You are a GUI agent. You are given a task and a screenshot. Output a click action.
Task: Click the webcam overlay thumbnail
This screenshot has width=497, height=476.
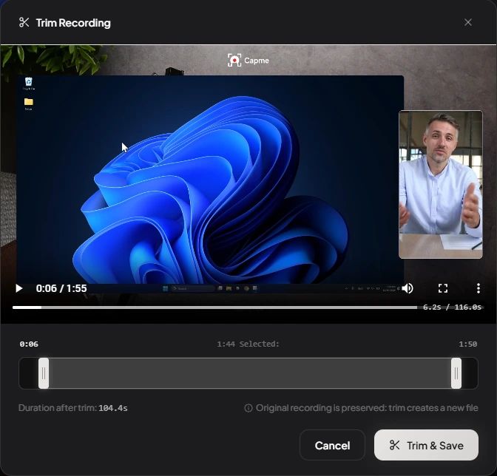coord(441,185)
